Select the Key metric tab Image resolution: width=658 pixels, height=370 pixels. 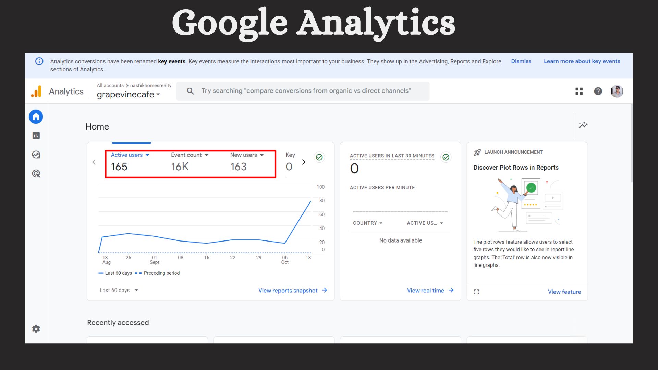[x=290, y=161]
